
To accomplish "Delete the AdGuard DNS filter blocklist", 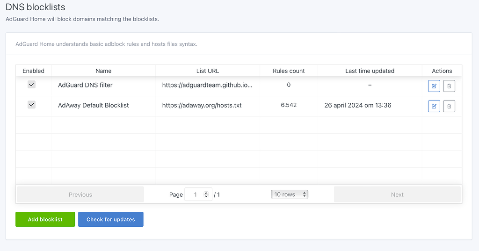I will pos(449,86).
